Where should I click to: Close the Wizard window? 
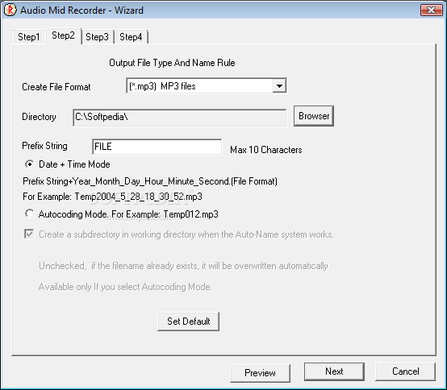click(x=432, y=10)
